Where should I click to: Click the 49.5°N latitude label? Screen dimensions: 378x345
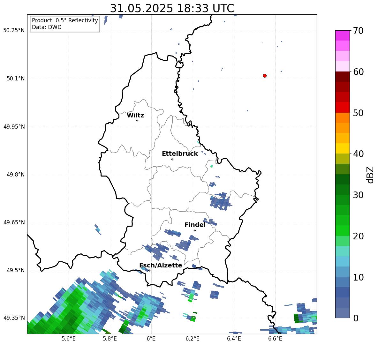(16, 270)
